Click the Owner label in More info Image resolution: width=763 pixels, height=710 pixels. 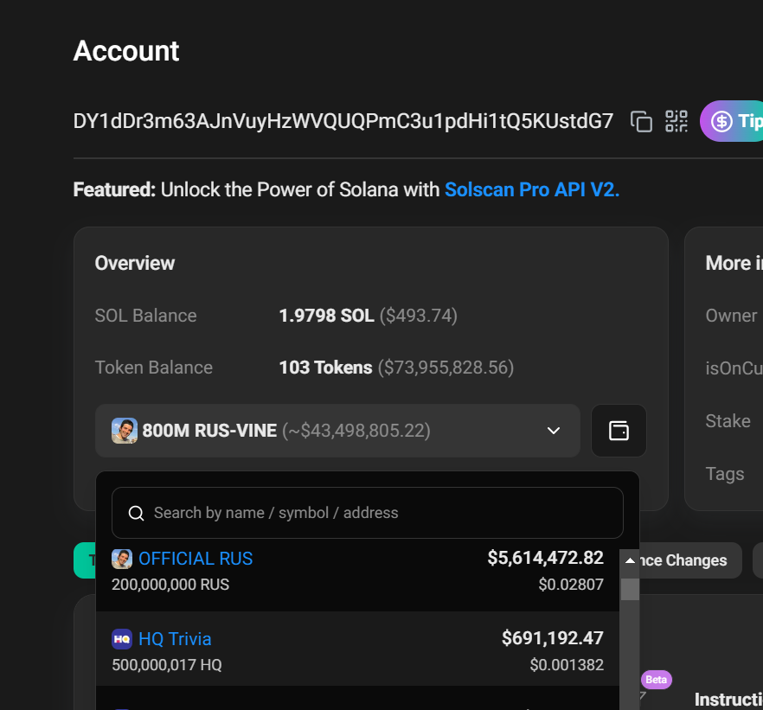(x=731, y=316)
